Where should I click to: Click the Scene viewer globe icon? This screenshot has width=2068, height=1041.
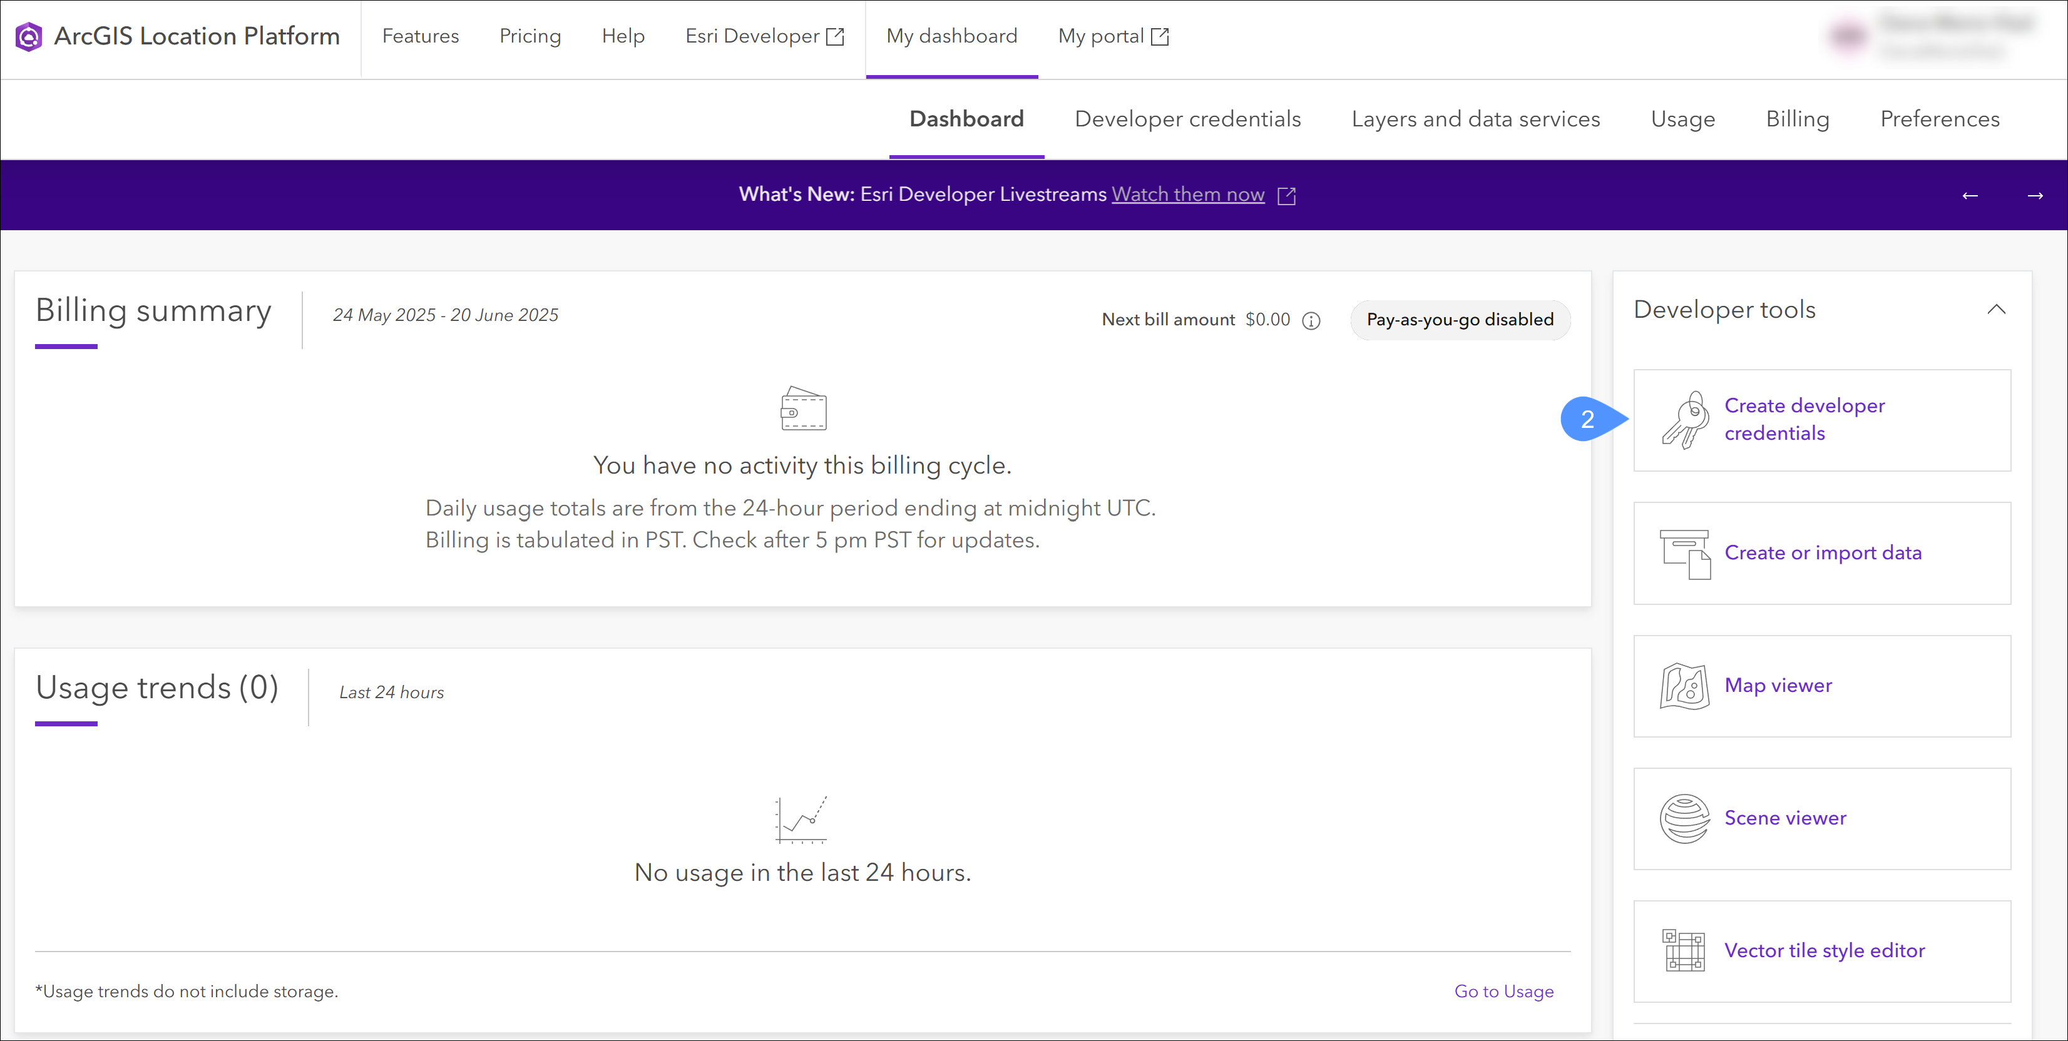point(1684,819)
